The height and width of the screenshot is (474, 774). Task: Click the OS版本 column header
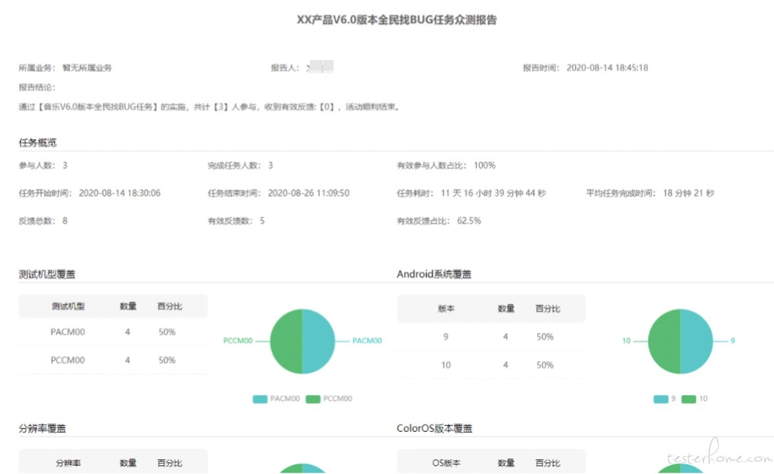(446, 463)
